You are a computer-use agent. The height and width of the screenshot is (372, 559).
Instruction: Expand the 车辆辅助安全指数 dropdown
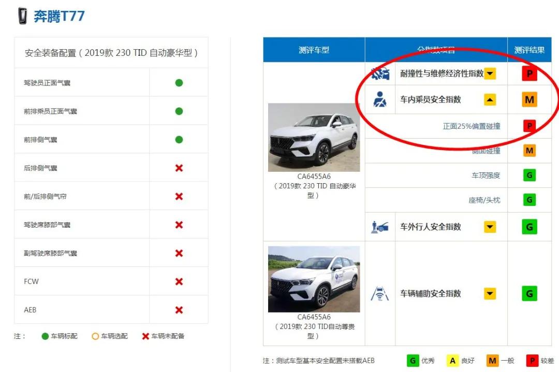[x=490, y=293]
